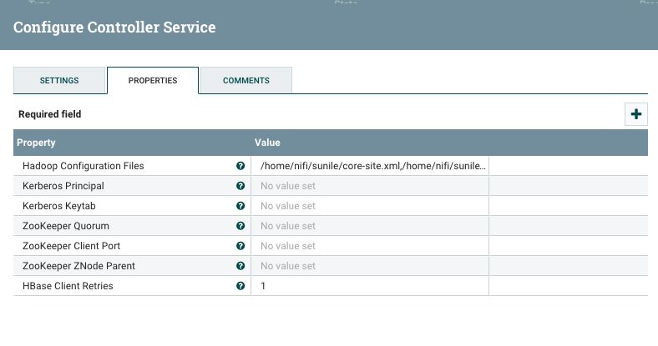Show help for HBase Client Retries
The image size is (658, 346).
pos(240,286)
